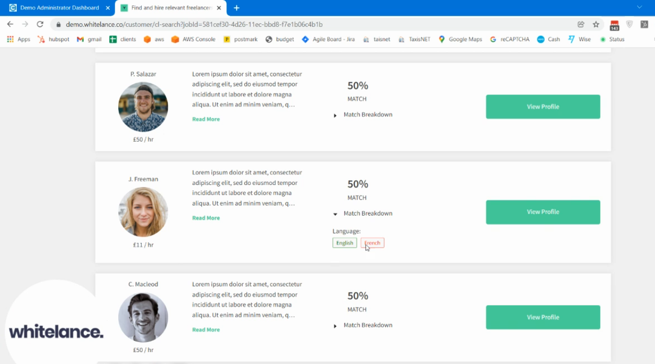Open the clients bookmark

tap(122, 39)
